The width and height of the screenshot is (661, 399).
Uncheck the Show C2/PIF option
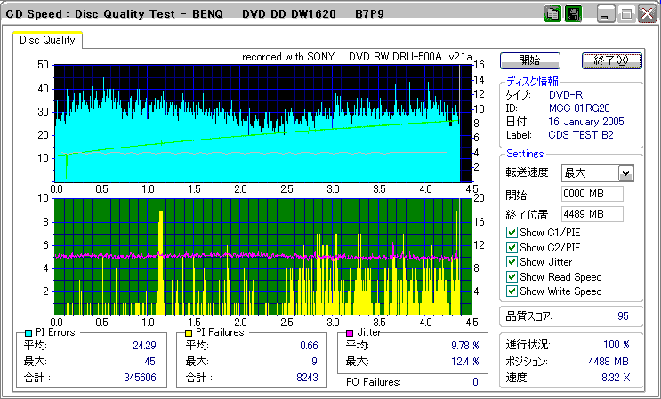[x=511, y=248]
